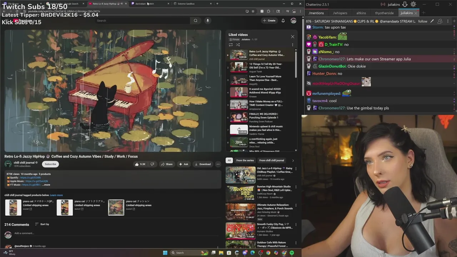Play 13 Things I'd Tell My 20-Year-Old Self
This screenshot has height=257, width=457.
click(x=261, y=67)
